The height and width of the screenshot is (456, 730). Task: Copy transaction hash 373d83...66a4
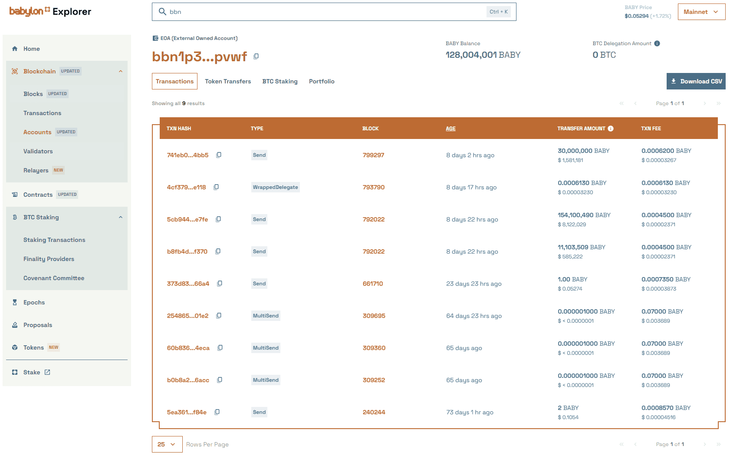220,284
